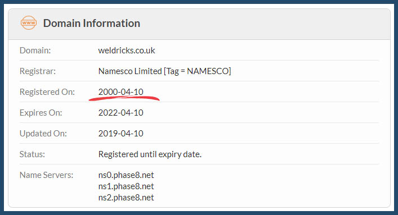
Task: Click the Status label
Action: coord(32,154)
